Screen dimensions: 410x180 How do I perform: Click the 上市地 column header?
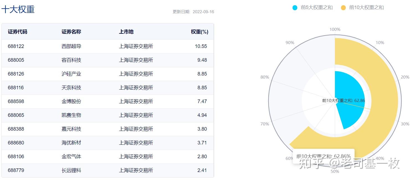tap(126, 32)
